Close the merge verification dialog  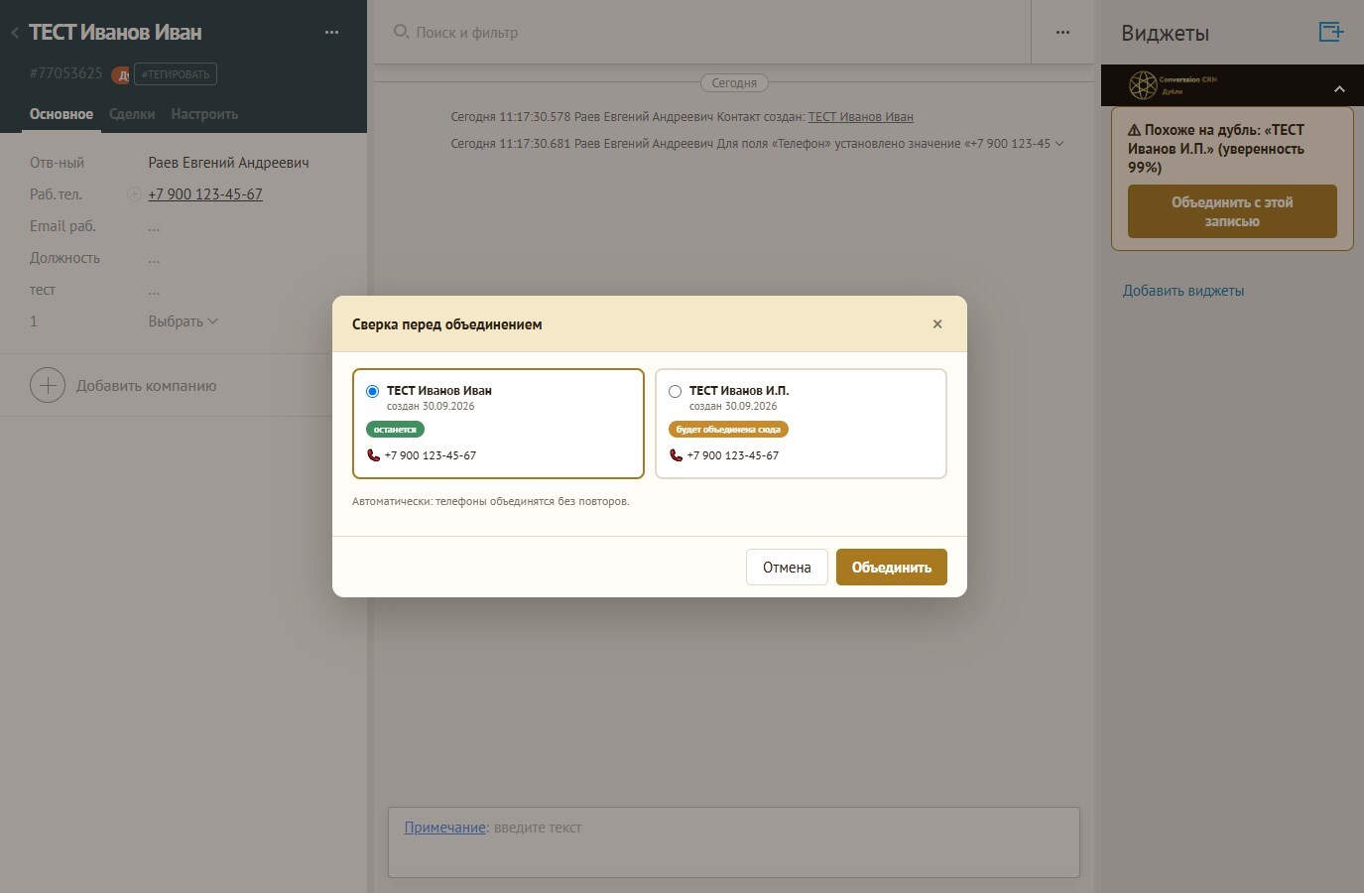pyautogui.click(x=937, y=324)
